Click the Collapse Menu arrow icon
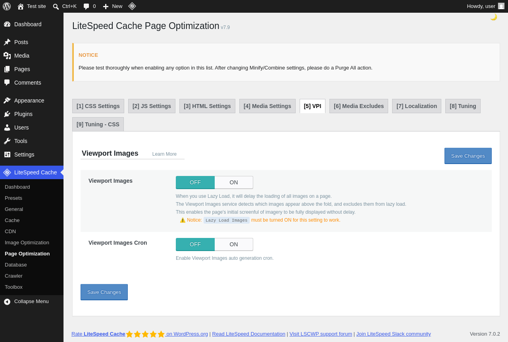Image resolution: width=508 pixels, height=342 pixels. coord(7,301)
